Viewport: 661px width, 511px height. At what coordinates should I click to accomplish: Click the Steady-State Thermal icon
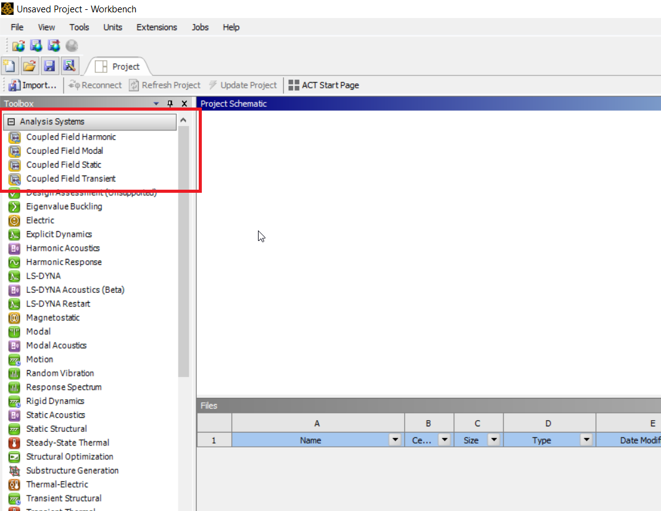[x=14, y=443]
